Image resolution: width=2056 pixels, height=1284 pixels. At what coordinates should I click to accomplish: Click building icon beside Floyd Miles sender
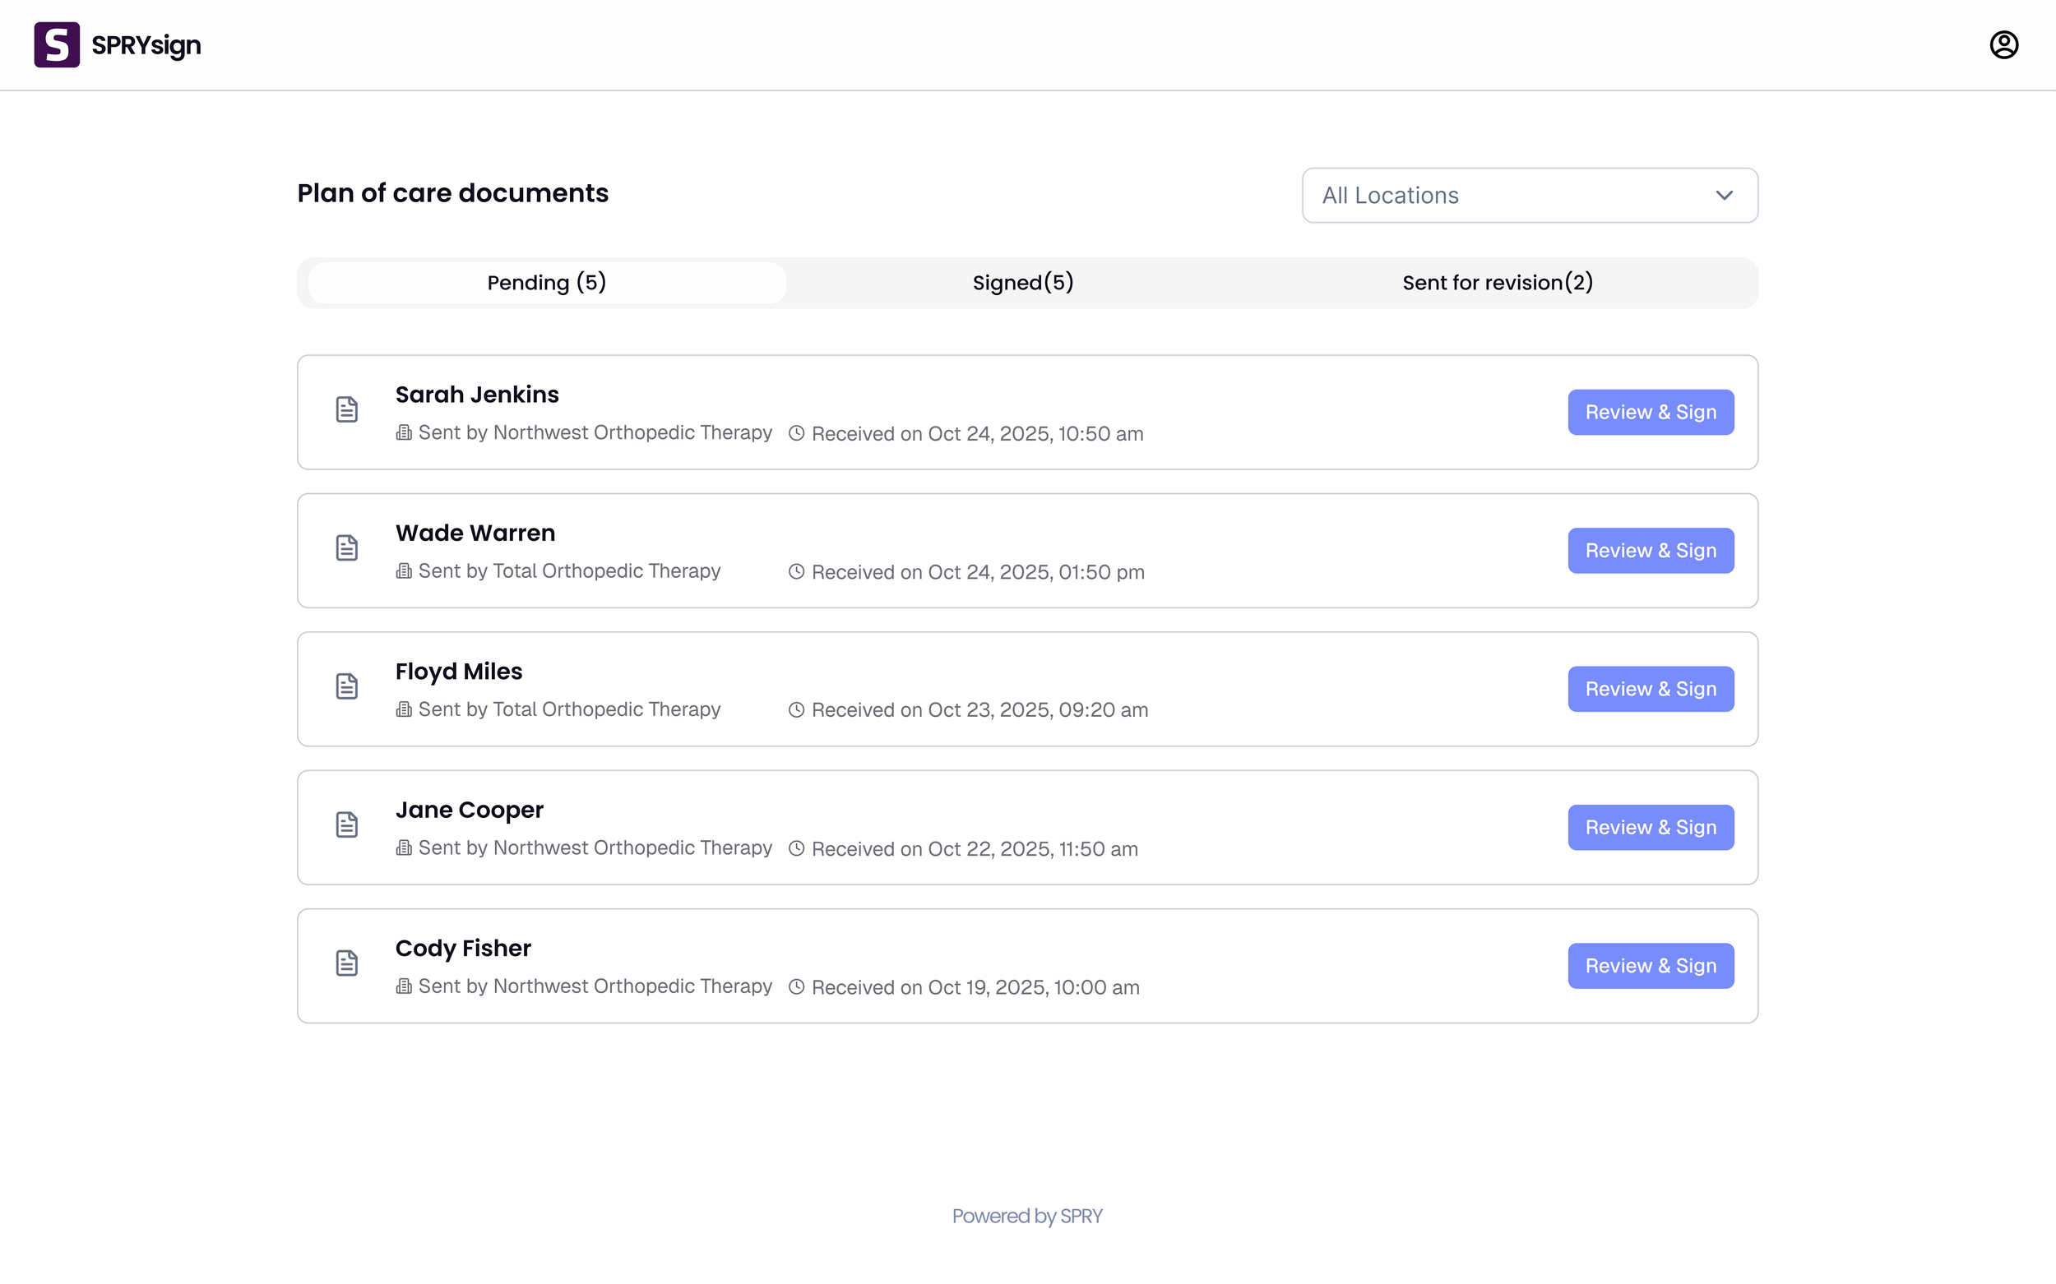click(x=405, y=710)
